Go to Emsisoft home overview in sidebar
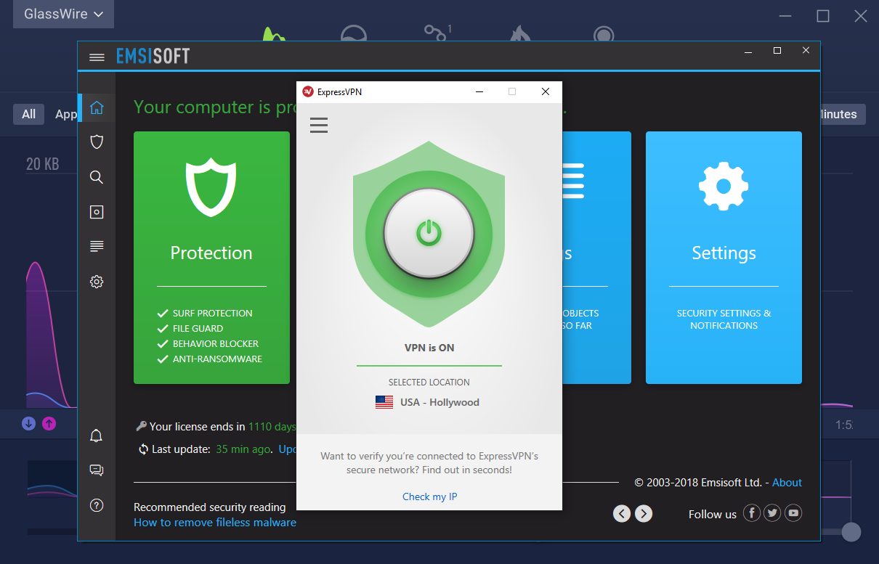This screenshot has height=564, width=879. [97, 108]
